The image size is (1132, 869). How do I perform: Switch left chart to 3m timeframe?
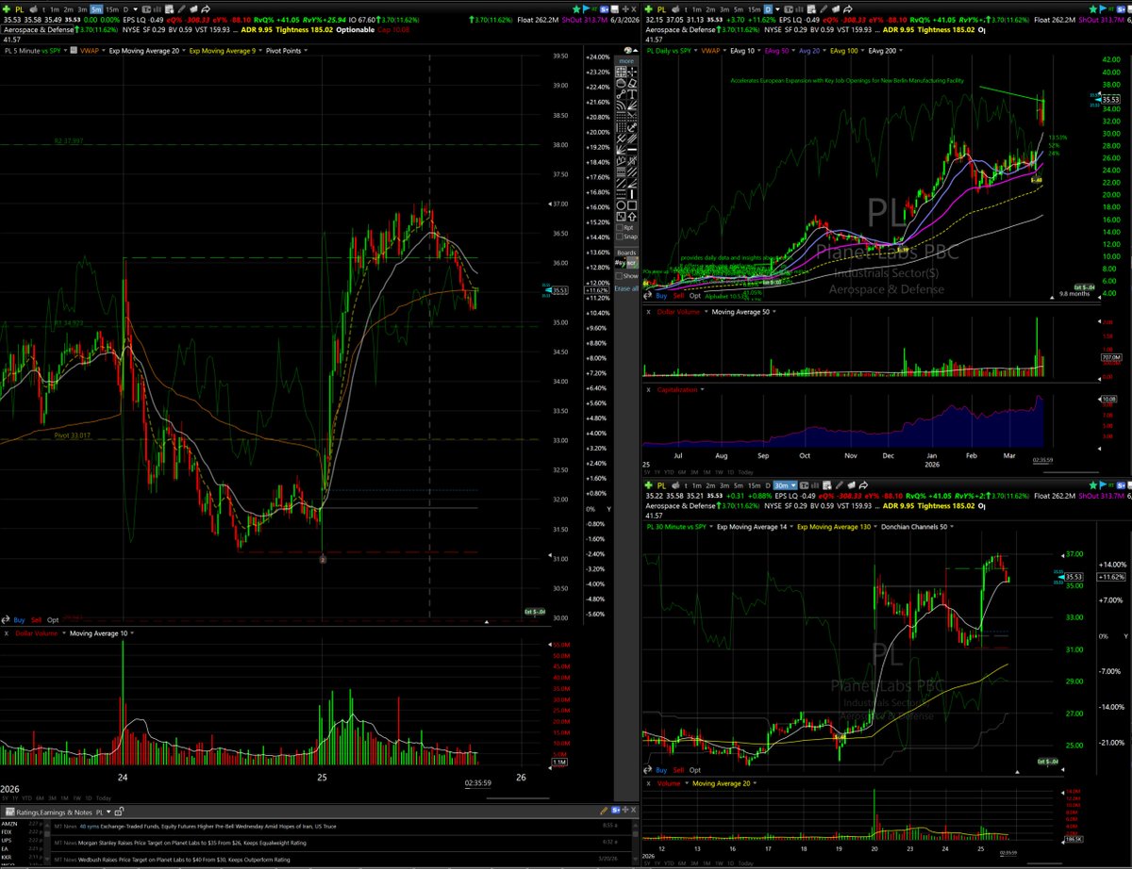tap(82, 9)
